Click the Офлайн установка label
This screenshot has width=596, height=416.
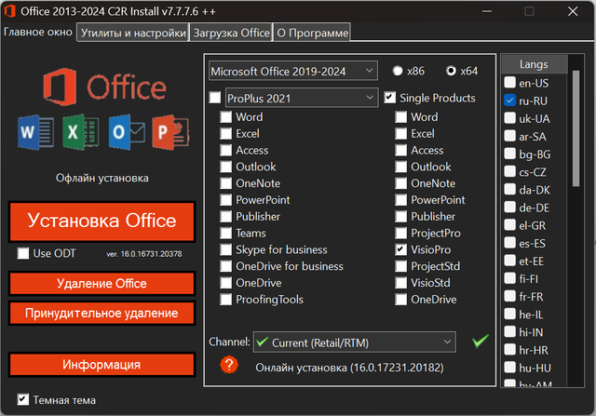coord(102,178)
